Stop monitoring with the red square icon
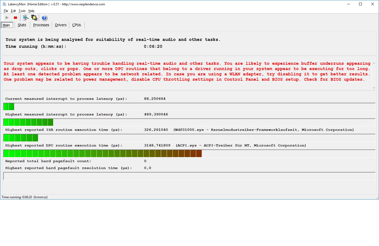 click(15, 18)
